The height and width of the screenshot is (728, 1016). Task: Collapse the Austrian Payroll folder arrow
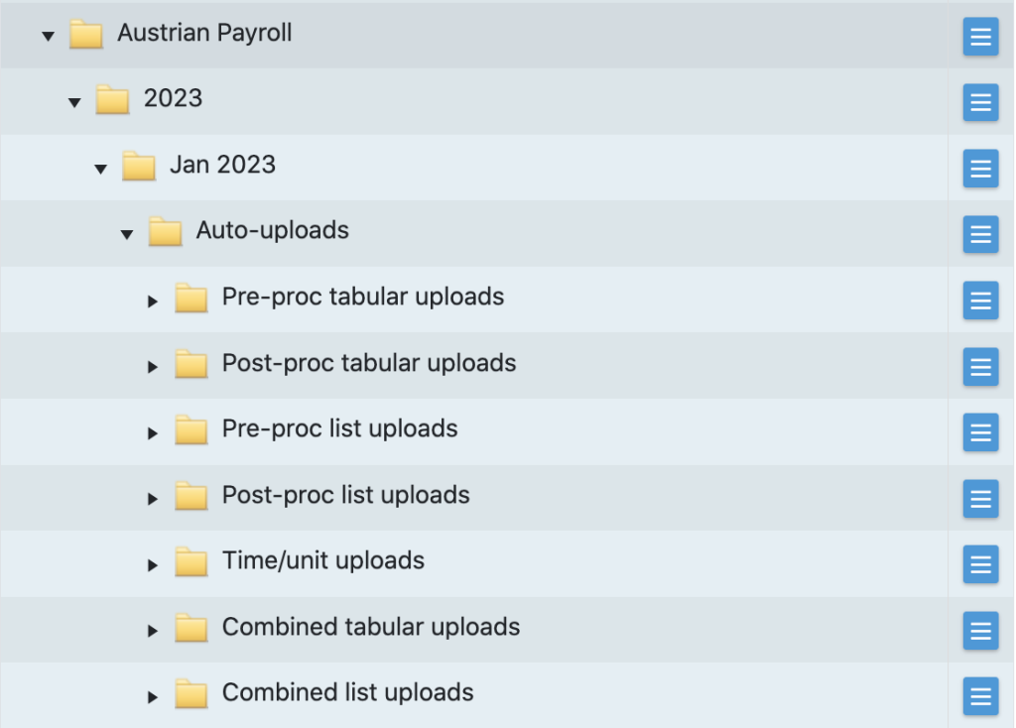point(48,37)
